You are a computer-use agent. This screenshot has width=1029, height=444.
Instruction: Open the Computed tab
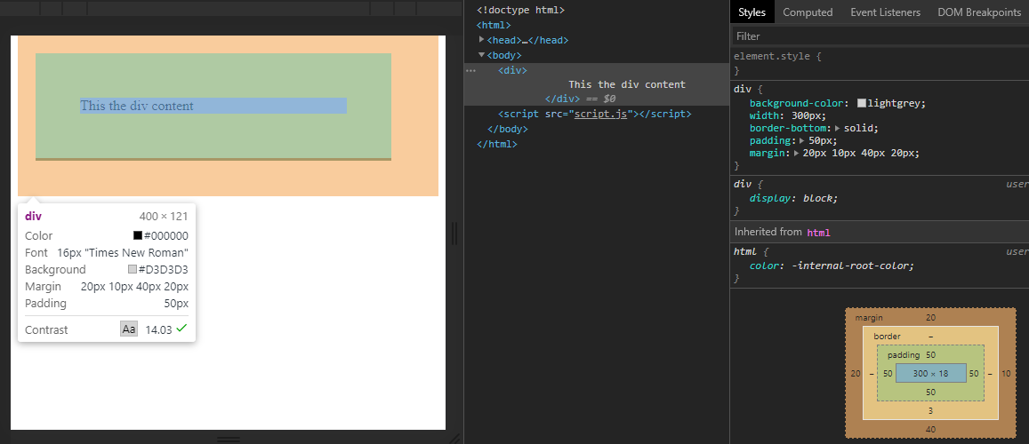point(808,12)
